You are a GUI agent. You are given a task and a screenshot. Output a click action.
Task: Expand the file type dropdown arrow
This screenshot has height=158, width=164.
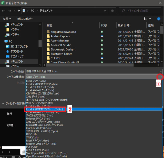pos(160,77)
